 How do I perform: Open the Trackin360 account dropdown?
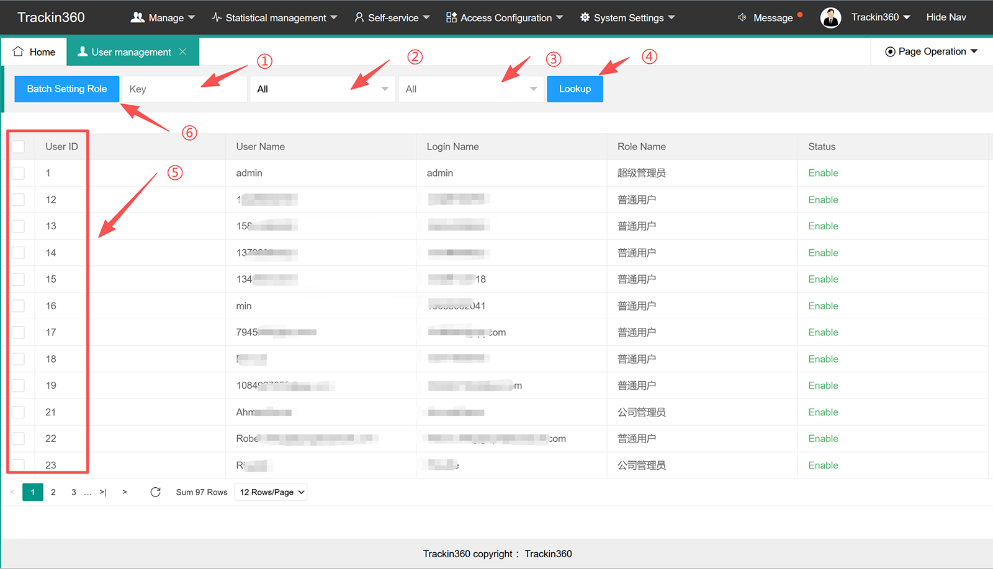881,17
